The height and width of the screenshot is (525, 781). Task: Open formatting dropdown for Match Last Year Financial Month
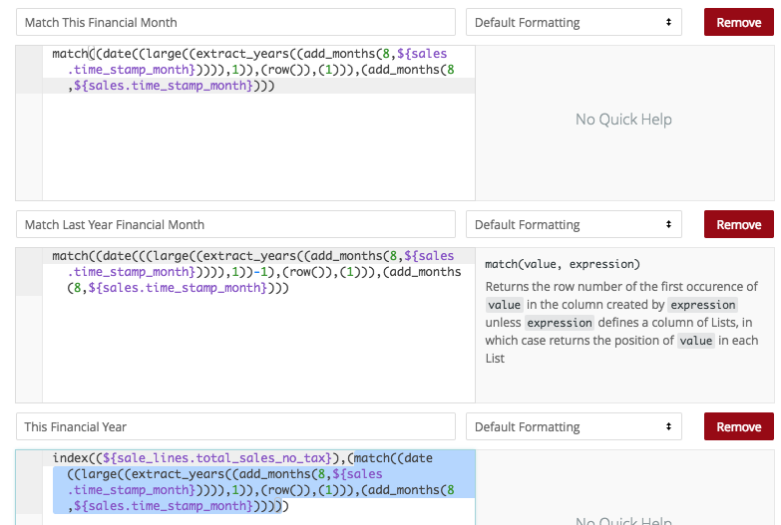coord(574,224)
